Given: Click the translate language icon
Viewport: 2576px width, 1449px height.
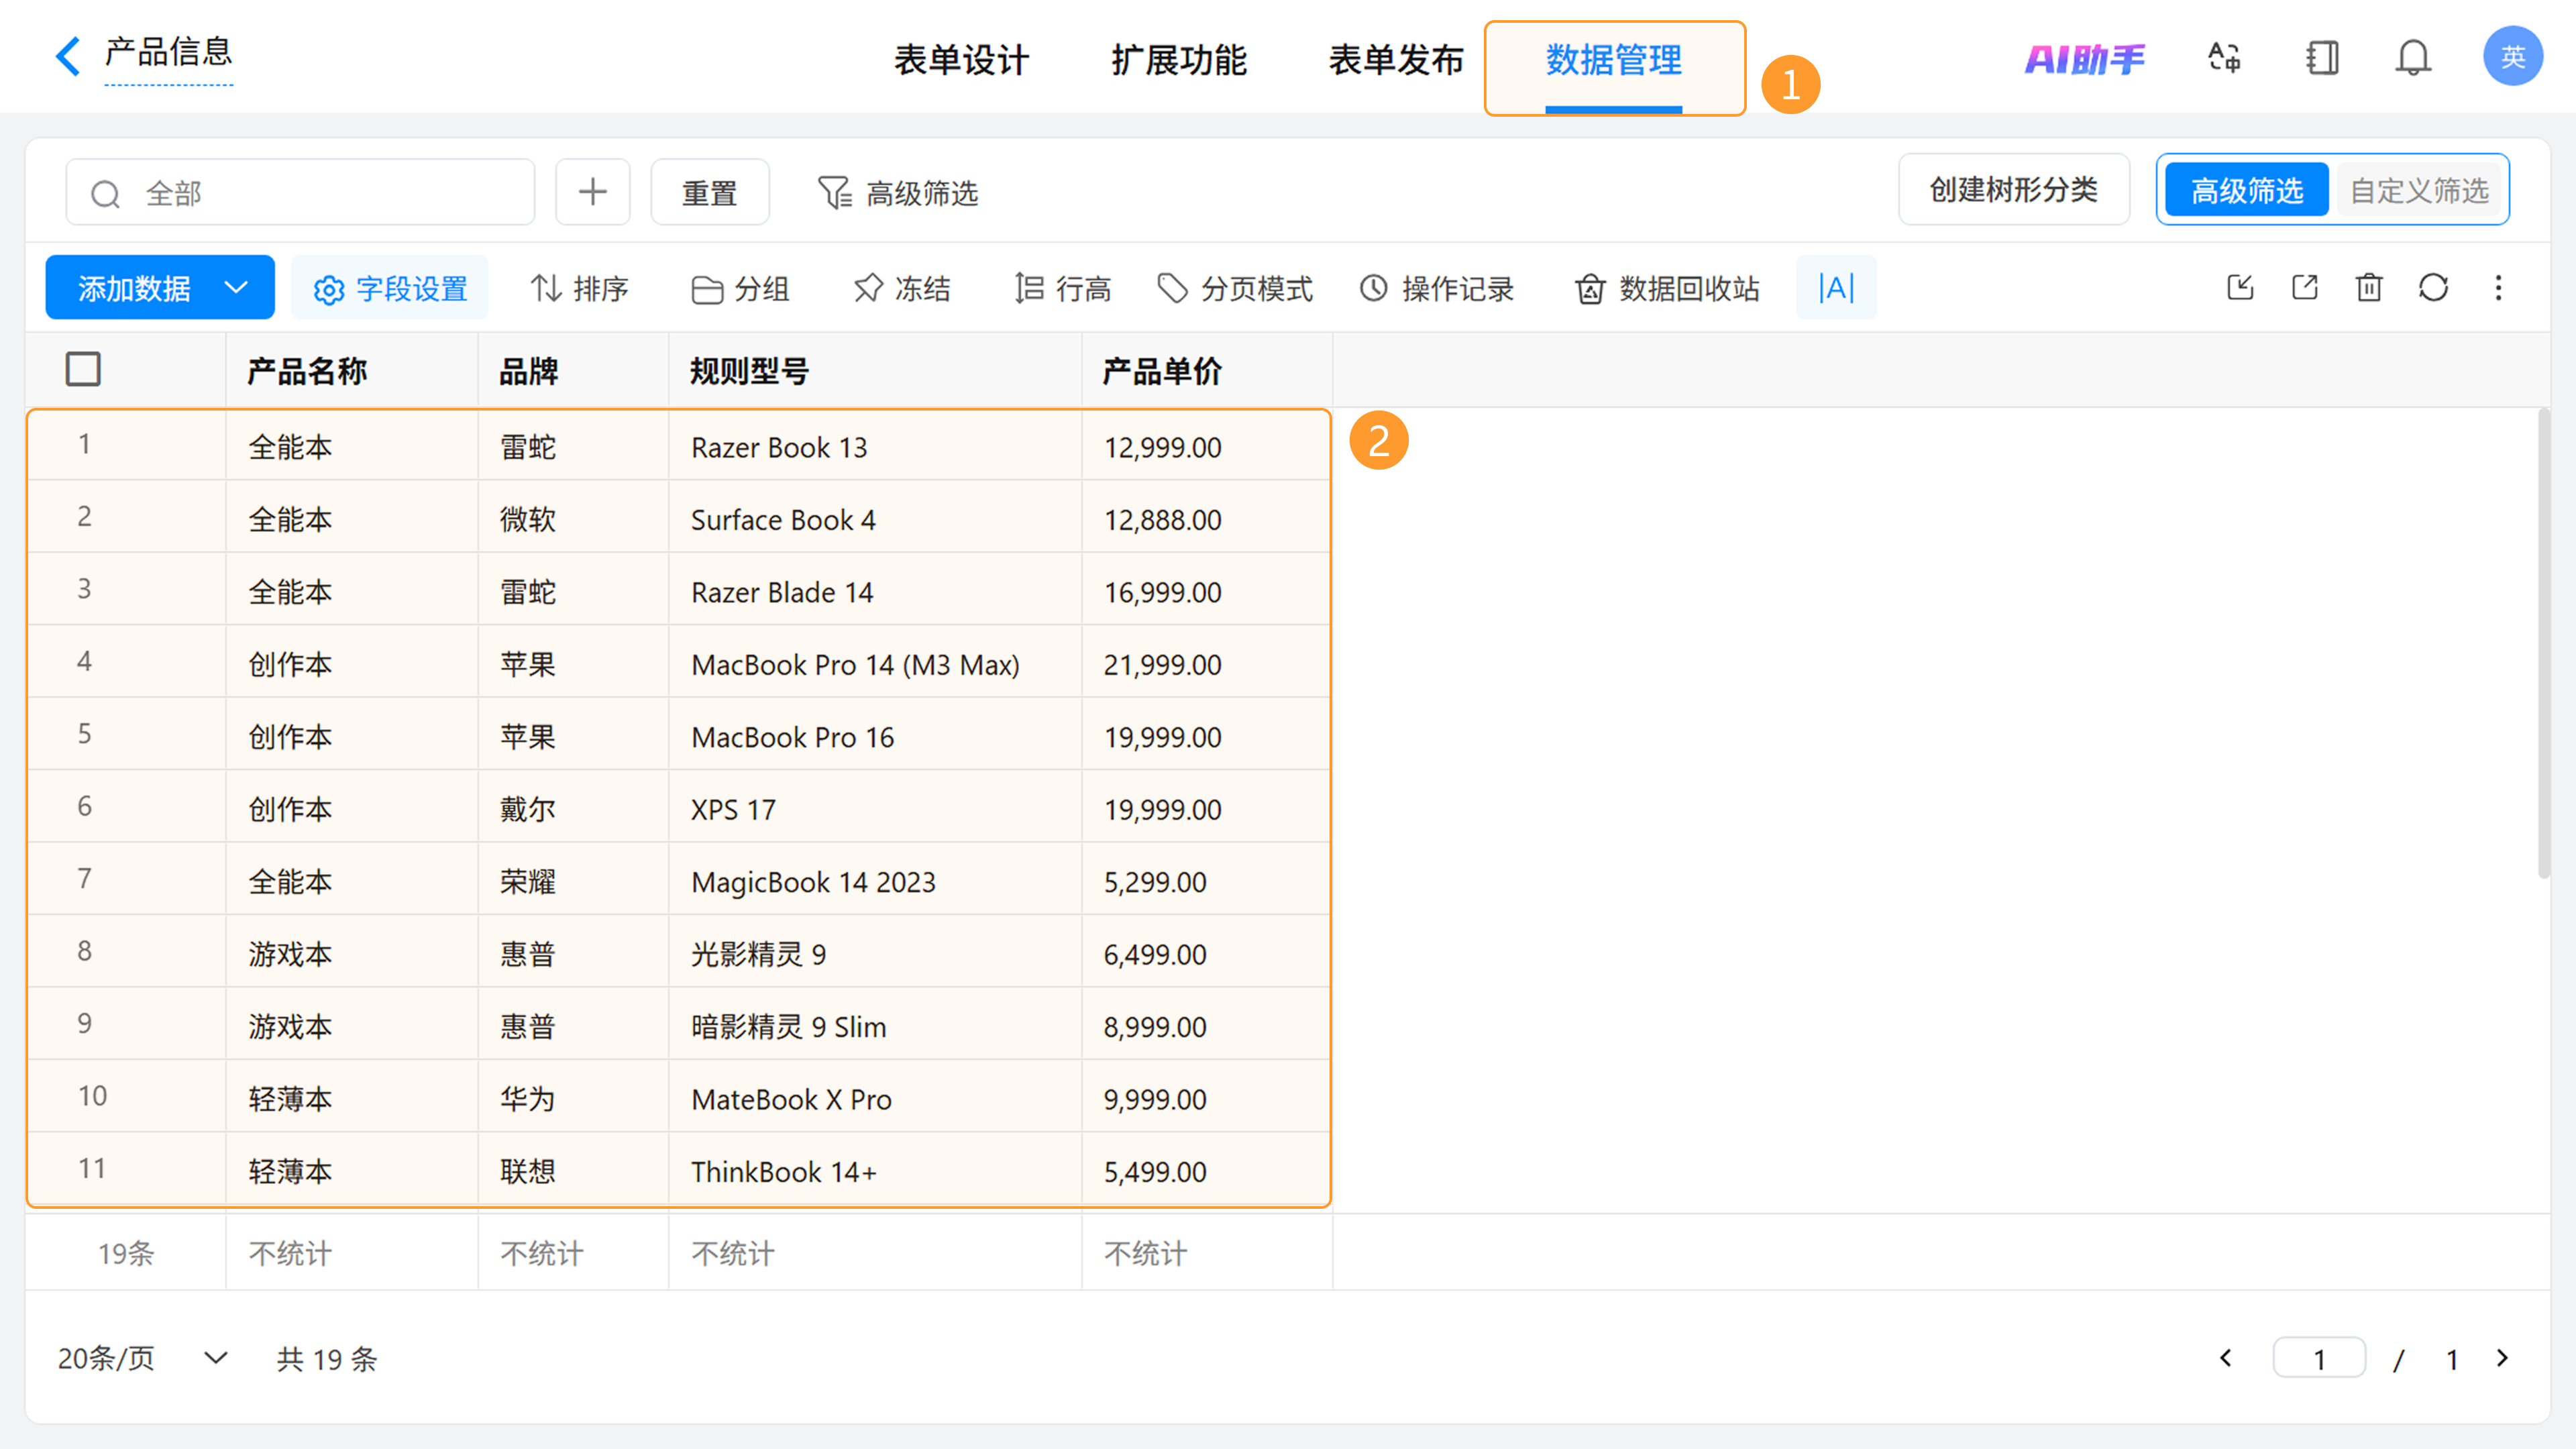Looking at the screenshot, I should tap(2224, 58).
